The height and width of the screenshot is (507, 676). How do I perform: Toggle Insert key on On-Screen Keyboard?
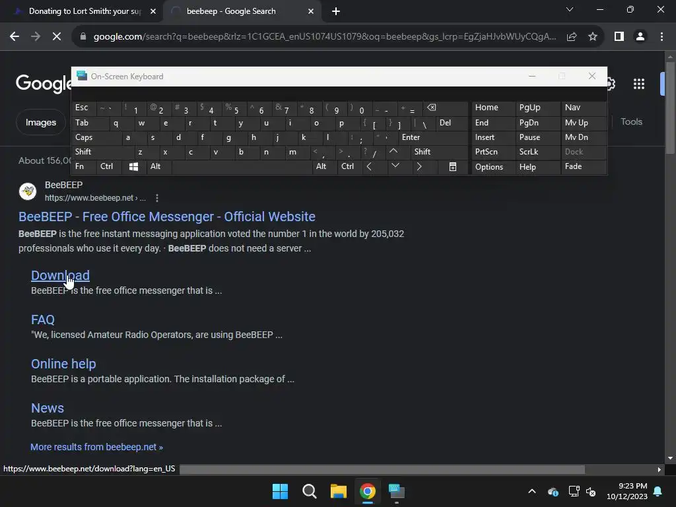tap(493, 137)
